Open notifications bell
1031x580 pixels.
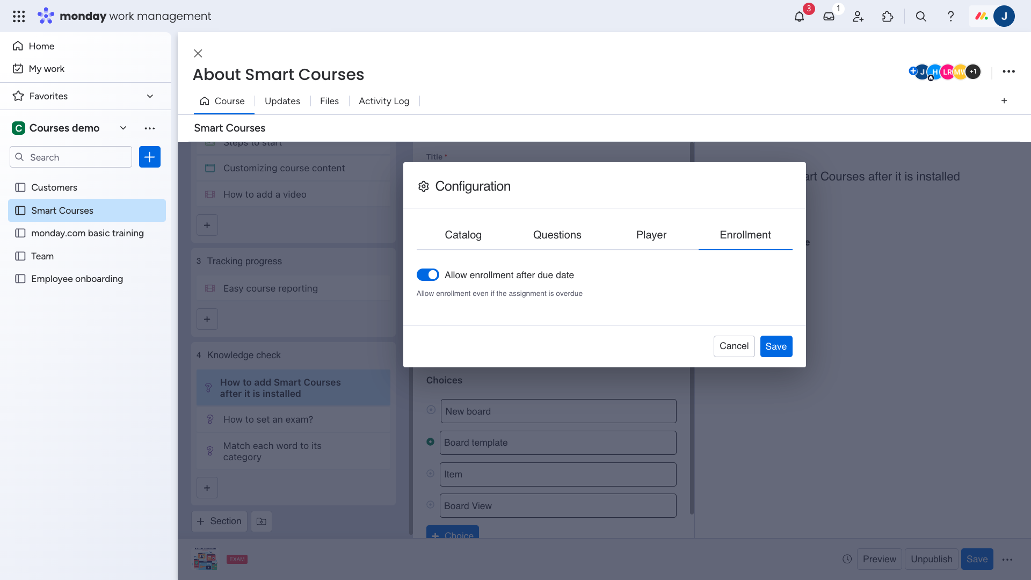click(799, 16)
